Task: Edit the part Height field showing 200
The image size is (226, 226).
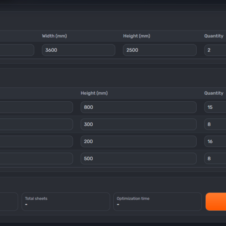Action: pos(138,141)
